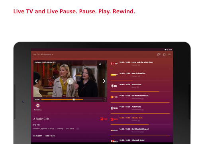The width and height of the screenshot is (204, 144).
Task: Click the video preview of 2 Broke Girls
Action: tap(70, 79)
